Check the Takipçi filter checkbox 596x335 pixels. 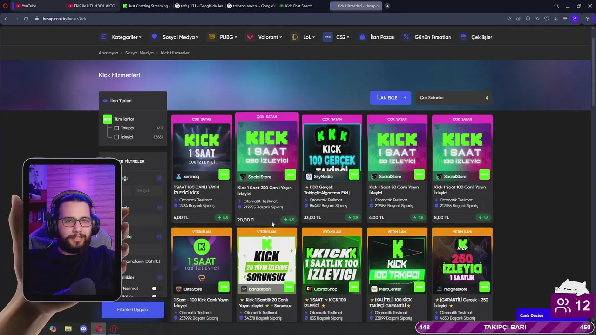116,128
